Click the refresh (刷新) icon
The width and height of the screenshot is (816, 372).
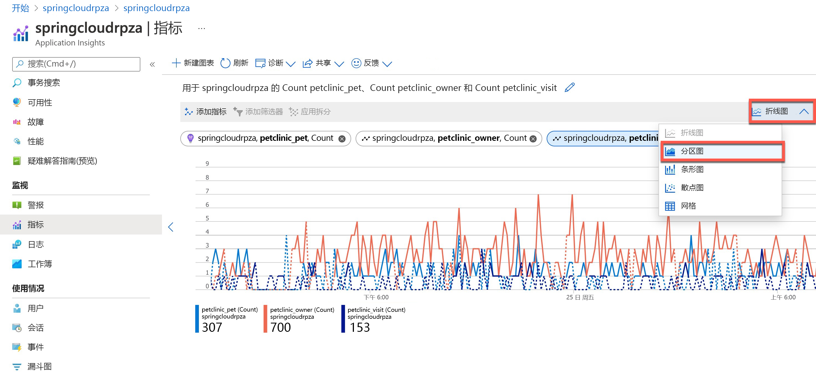tap(225, 63)
